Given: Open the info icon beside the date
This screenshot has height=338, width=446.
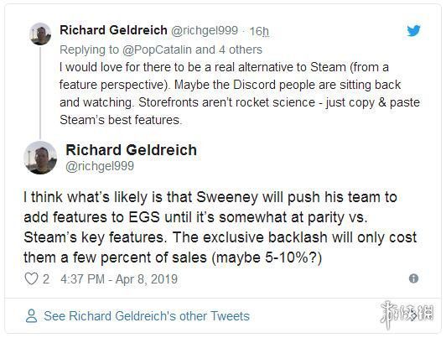Looking at the screenshot, I should (413, 278).
